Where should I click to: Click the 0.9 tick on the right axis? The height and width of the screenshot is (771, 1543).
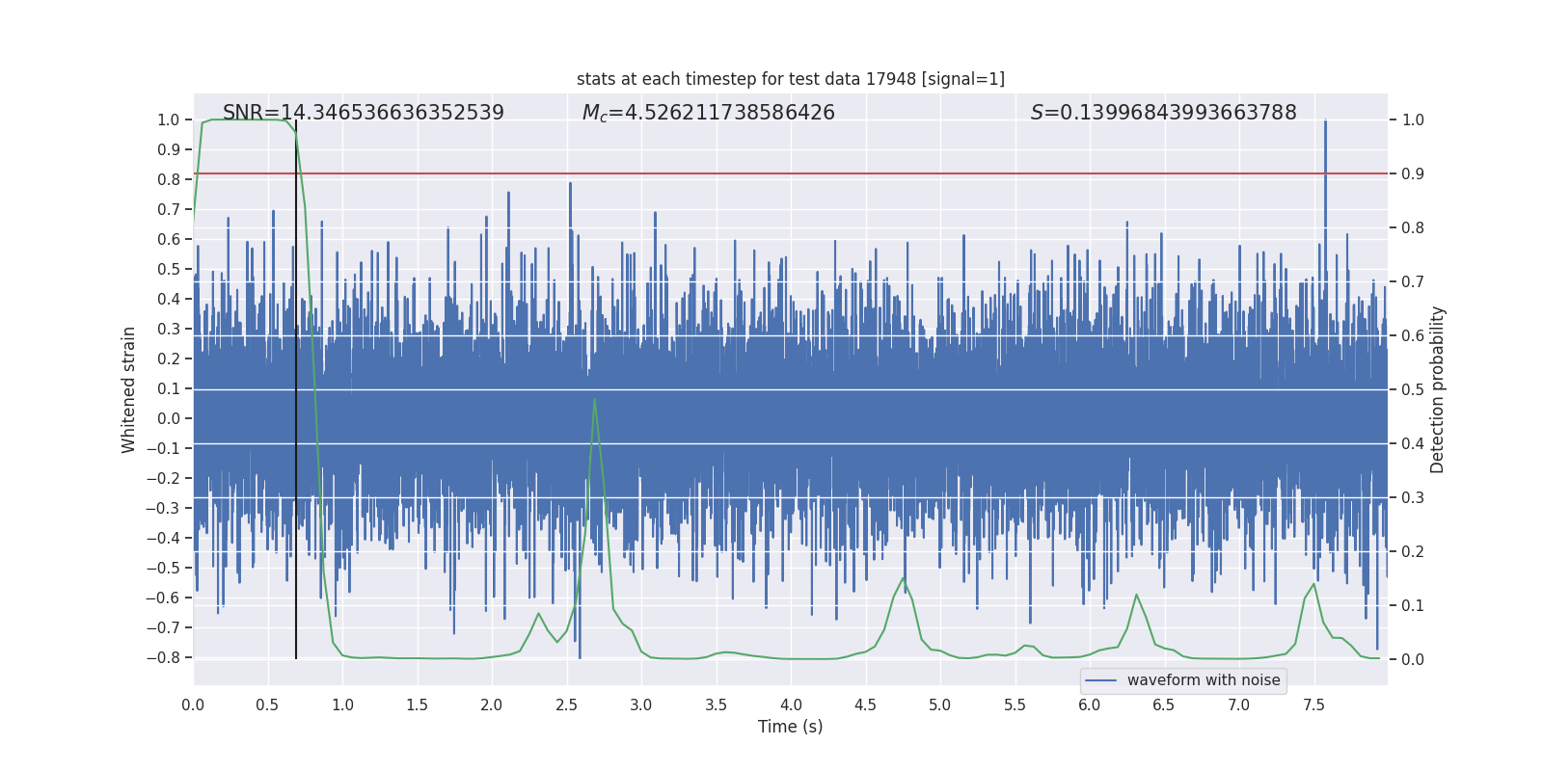(x=1413, y=173)
